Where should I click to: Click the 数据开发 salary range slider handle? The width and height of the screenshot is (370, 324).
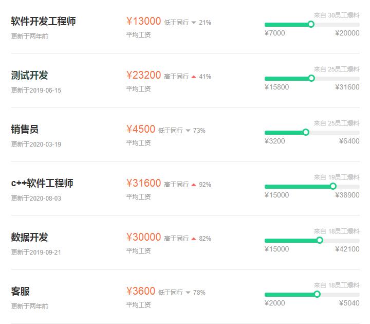320,240
